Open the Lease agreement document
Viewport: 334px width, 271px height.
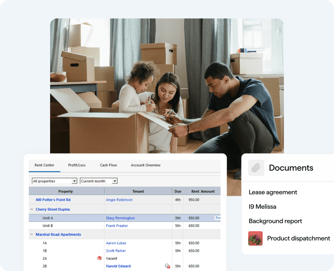click(273, 192)
